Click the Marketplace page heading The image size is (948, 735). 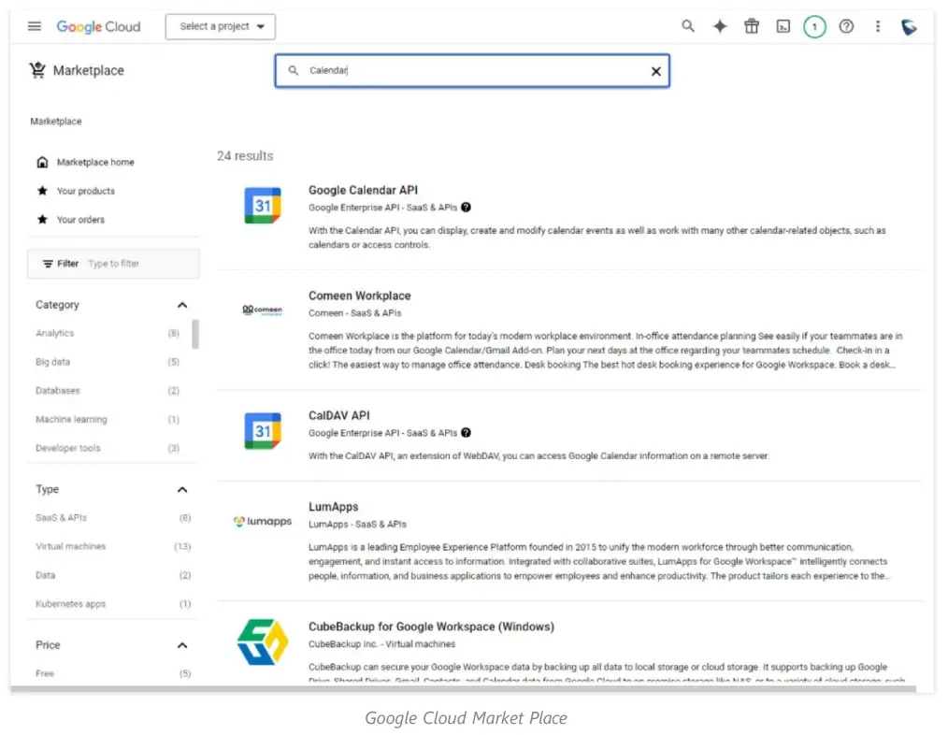pos(88,70)
